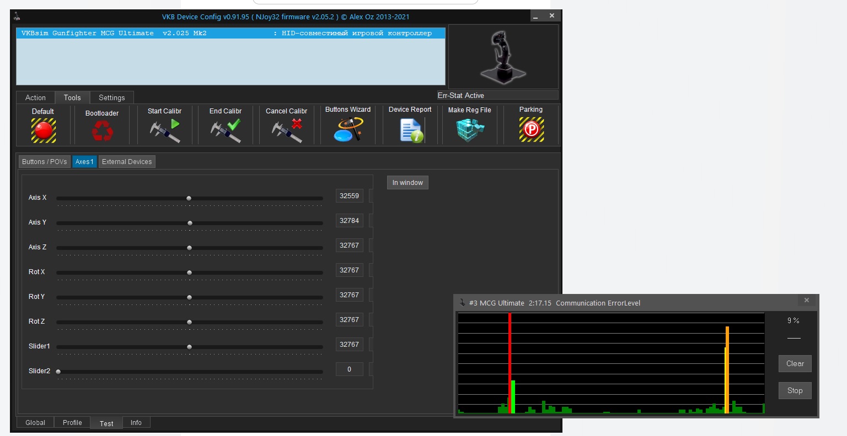
Task: Switch to External Devices tab
Action: [x=127, y=161]
